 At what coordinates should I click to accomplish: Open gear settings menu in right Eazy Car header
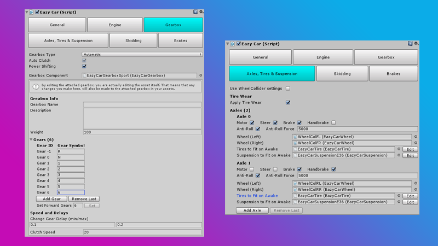coord(416,44)
